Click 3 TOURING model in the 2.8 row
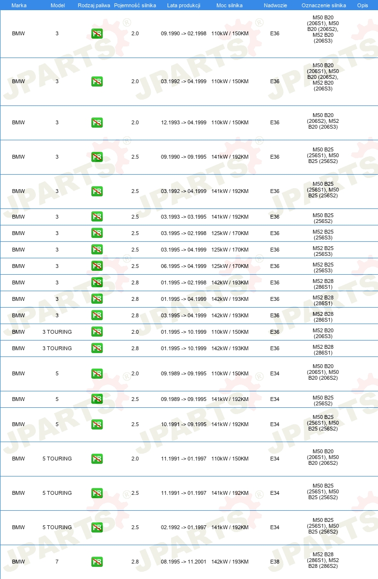Screen dimensions: 378x579 click(57, 348)
